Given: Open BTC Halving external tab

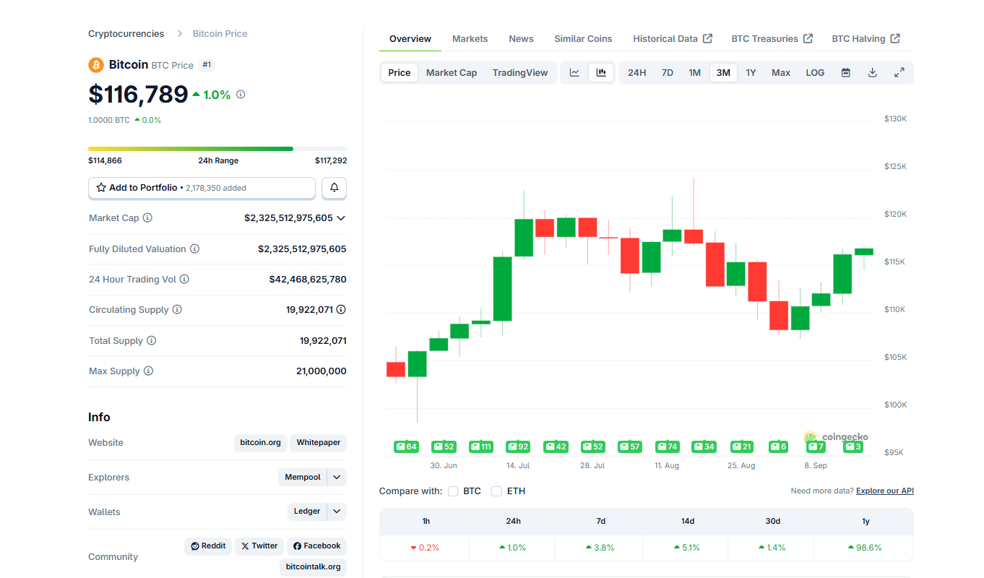Looking at the screenshot, I should coord(866,39).
